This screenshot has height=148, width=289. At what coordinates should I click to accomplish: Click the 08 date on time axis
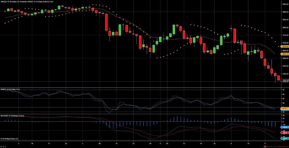[x=100, y=143]
